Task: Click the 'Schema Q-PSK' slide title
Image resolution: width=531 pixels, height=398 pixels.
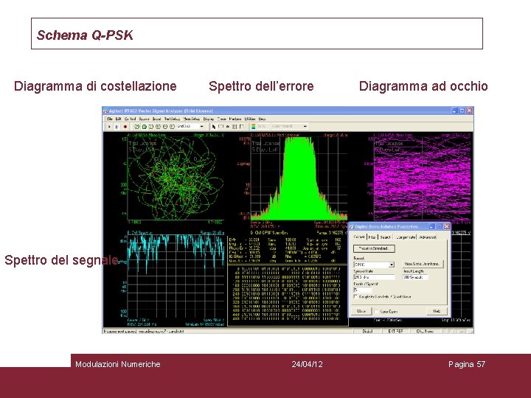Action: point(85,35)
